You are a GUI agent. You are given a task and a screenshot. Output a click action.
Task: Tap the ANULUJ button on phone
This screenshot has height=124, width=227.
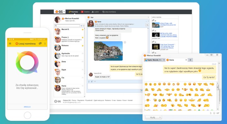click(x=27, y=107)
